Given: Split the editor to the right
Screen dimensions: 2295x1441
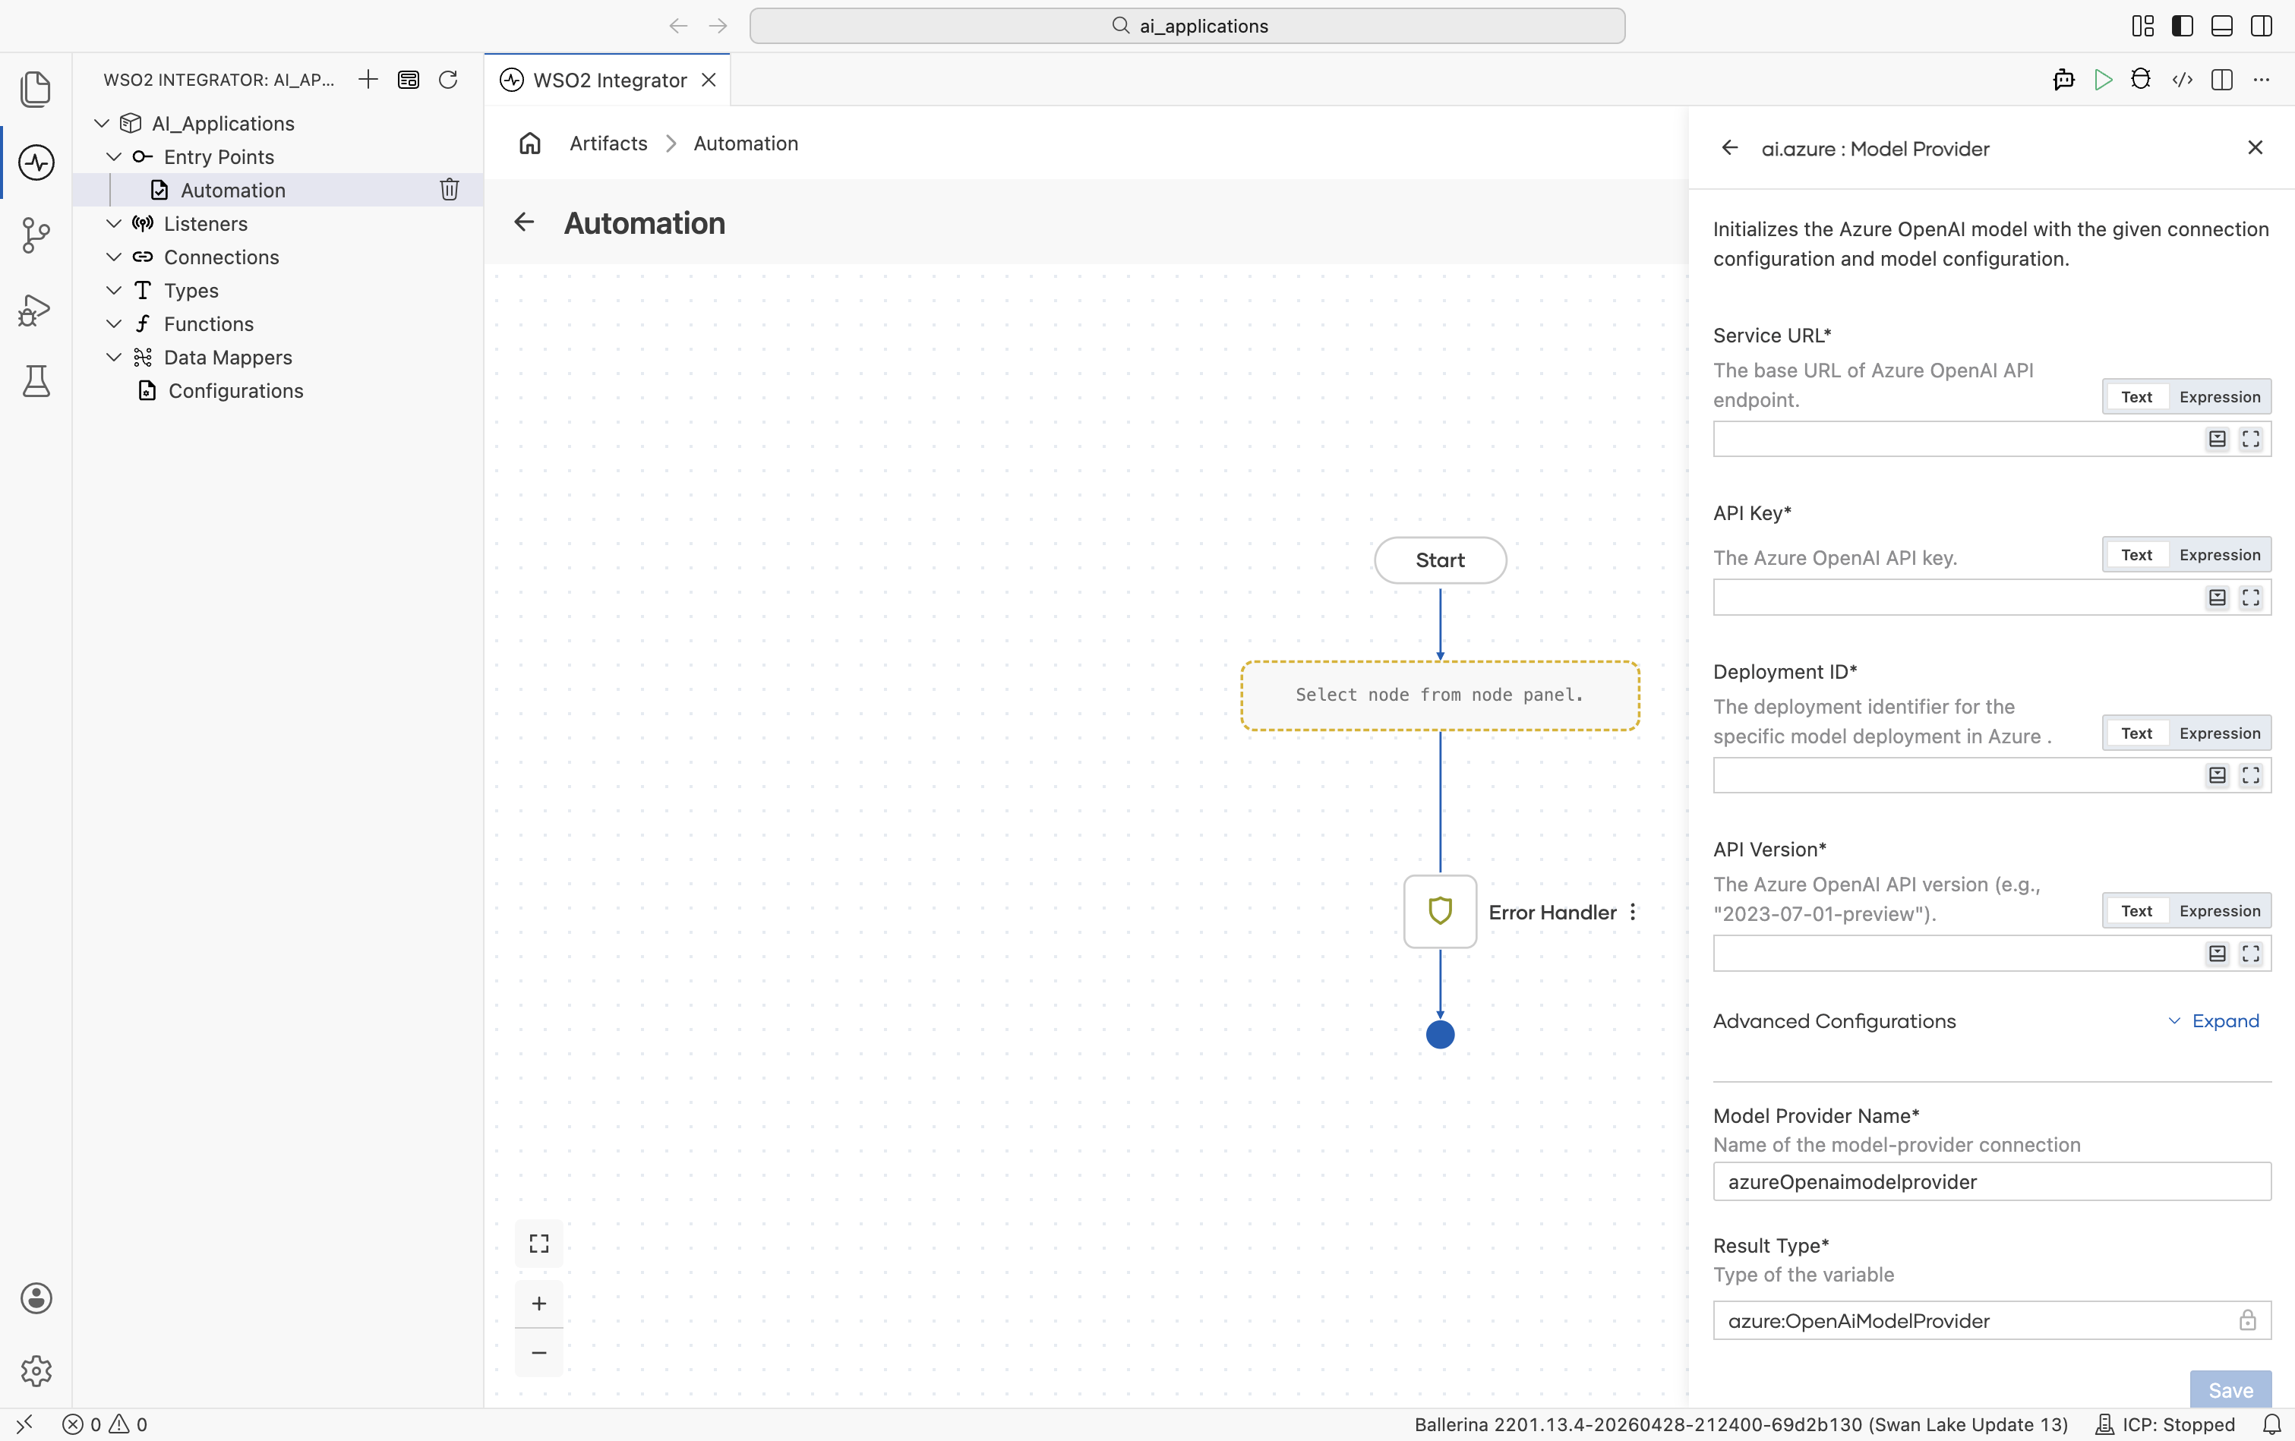Looking at the screenshot, I should (x=2221, y=80).
